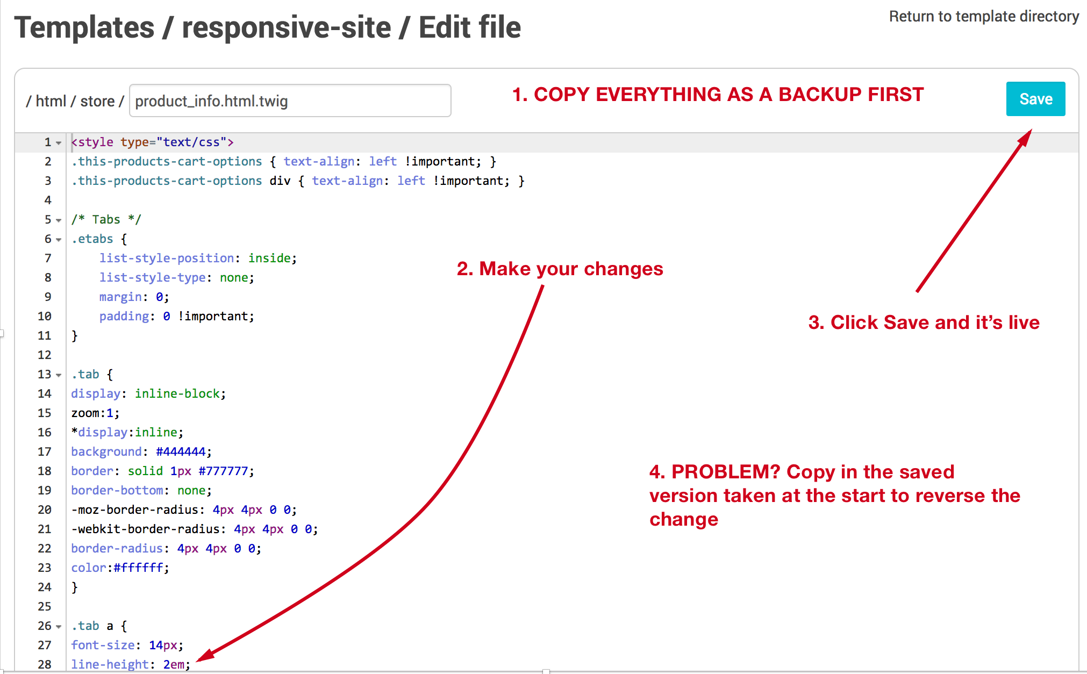The height and width of the screenshot is (674, 1087).
Task: Collapse the .tab a block on line 26
Action: click(59, 627)
